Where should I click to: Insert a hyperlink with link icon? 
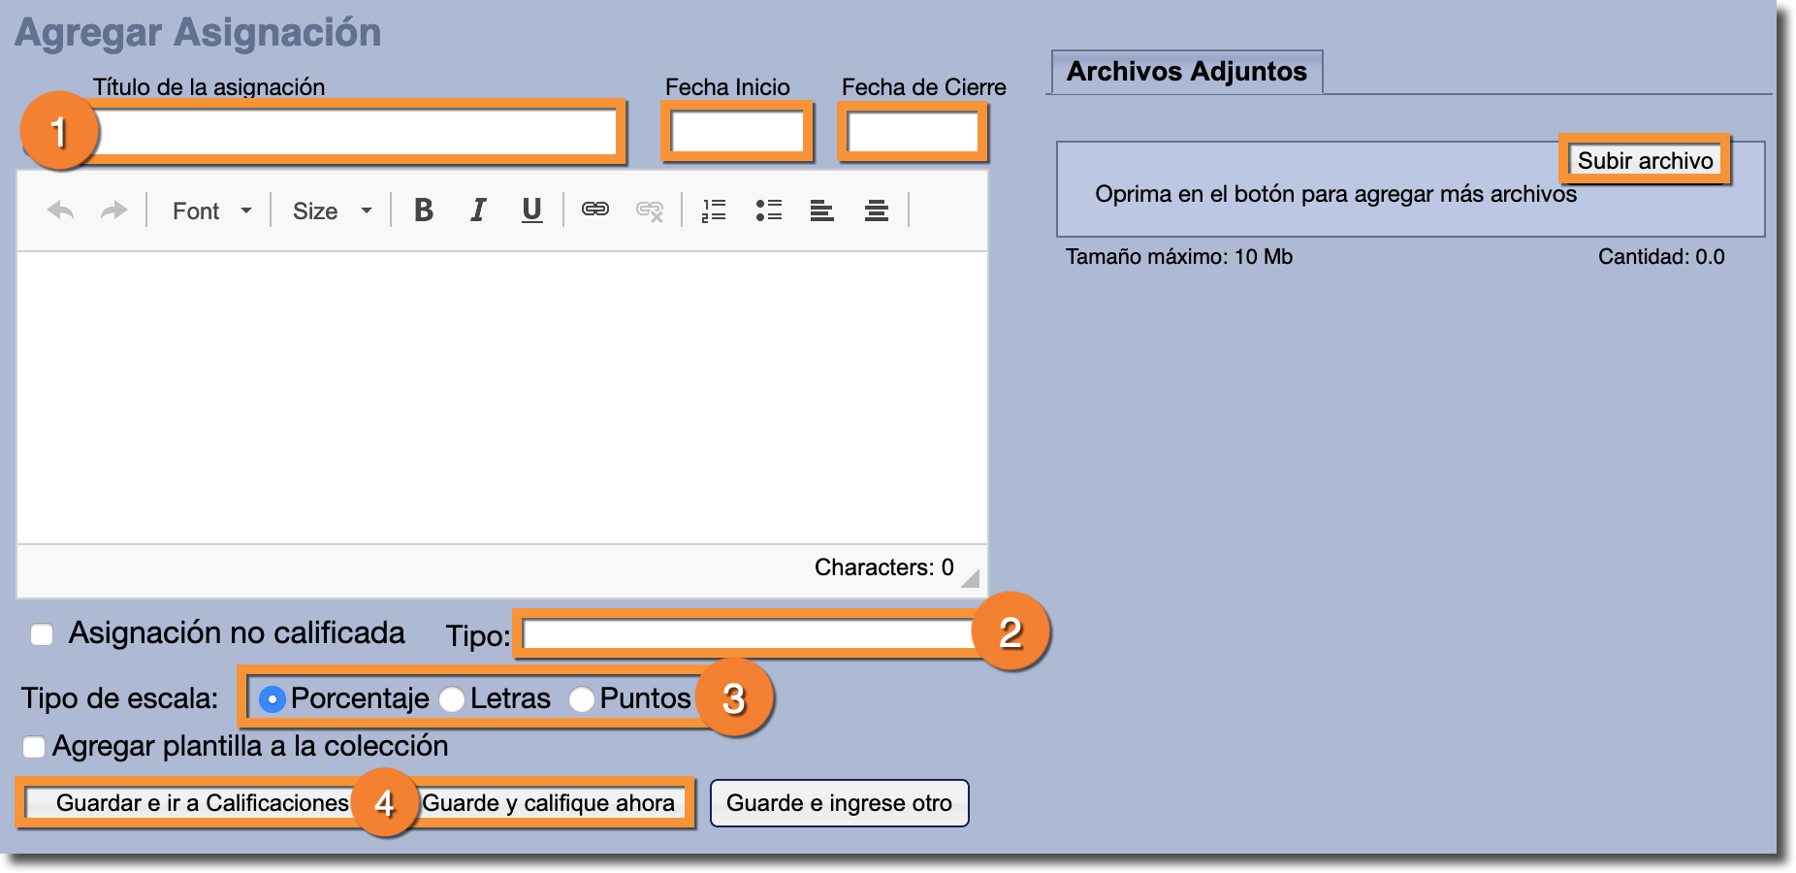click(595, 210)
